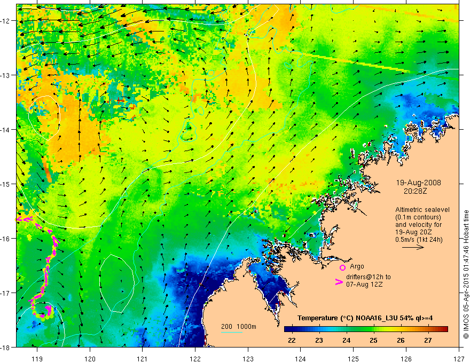Click the color bar value 23

319,340
